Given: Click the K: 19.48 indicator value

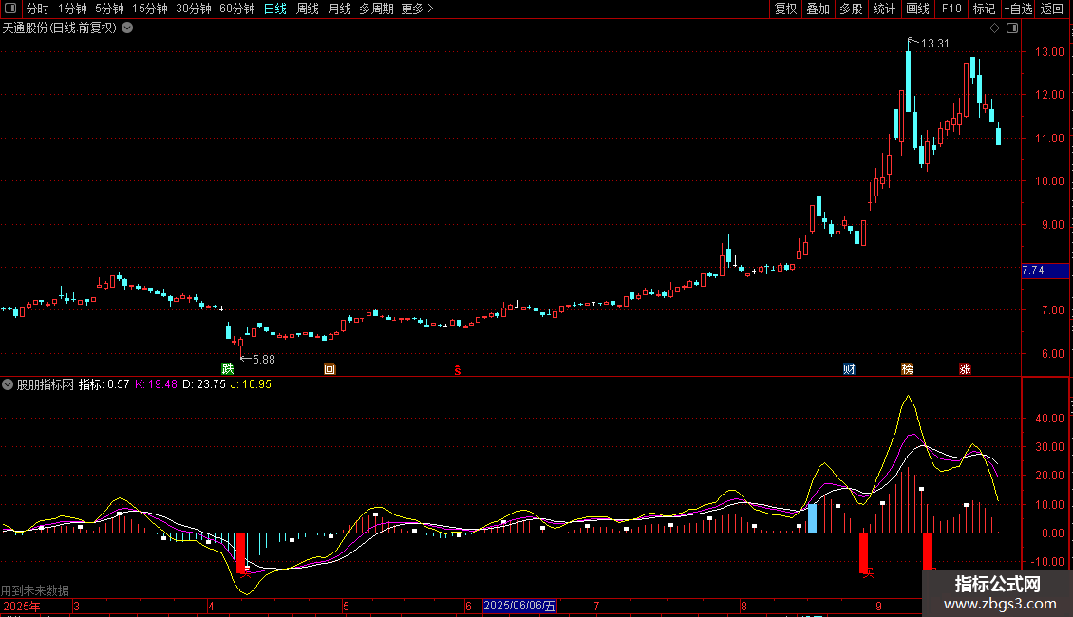Looking at the screenshot, I should tap(156, 384).
